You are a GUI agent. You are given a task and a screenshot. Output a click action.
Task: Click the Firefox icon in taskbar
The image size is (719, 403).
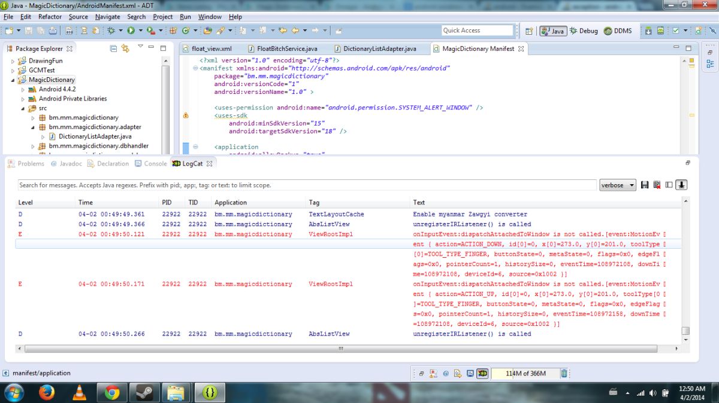(46, 392)
